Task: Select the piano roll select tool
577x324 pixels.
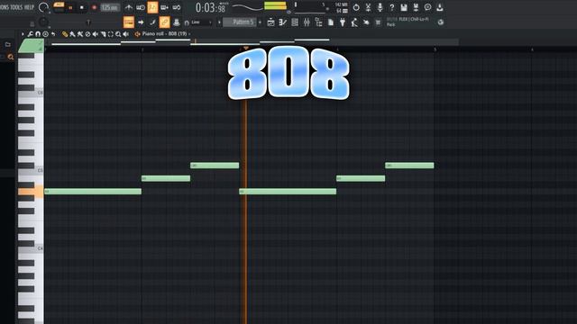Action: (110, 34)
